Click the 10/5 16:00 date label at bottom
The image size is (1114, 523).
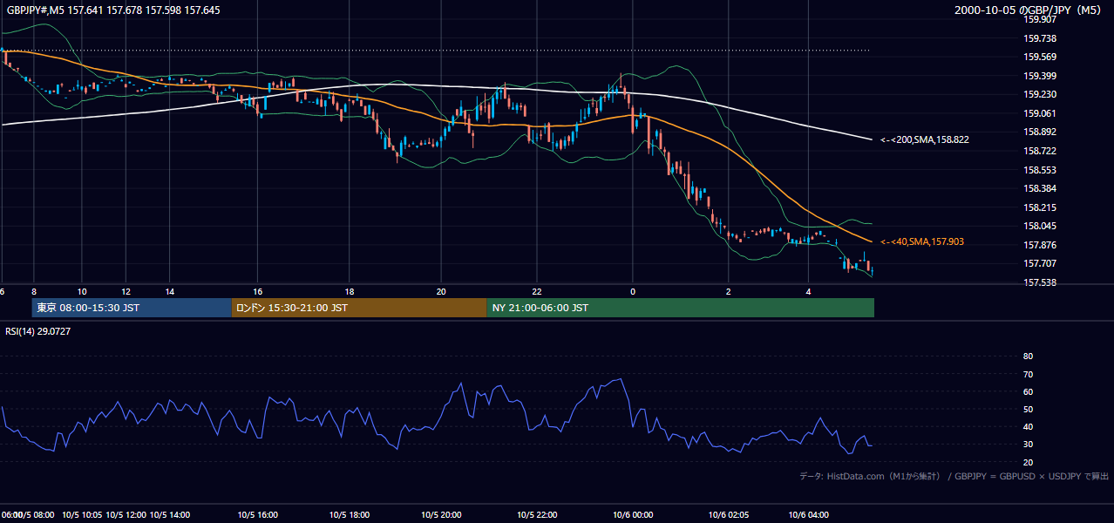click(257, 515)
